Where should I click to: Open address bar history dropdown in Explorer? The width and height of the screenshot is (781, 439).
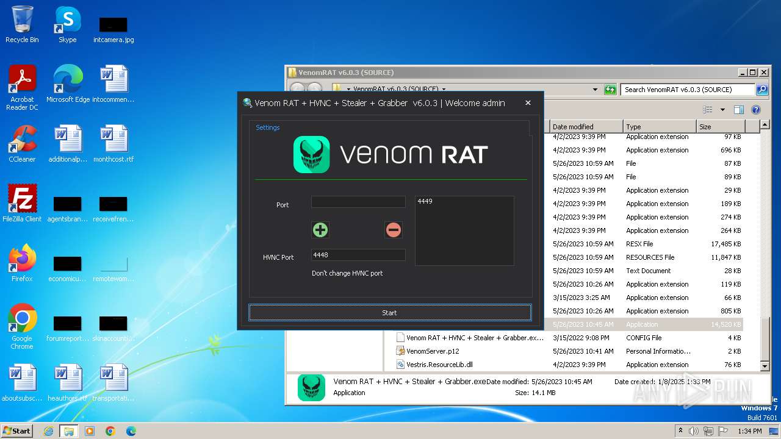[595, 90]
